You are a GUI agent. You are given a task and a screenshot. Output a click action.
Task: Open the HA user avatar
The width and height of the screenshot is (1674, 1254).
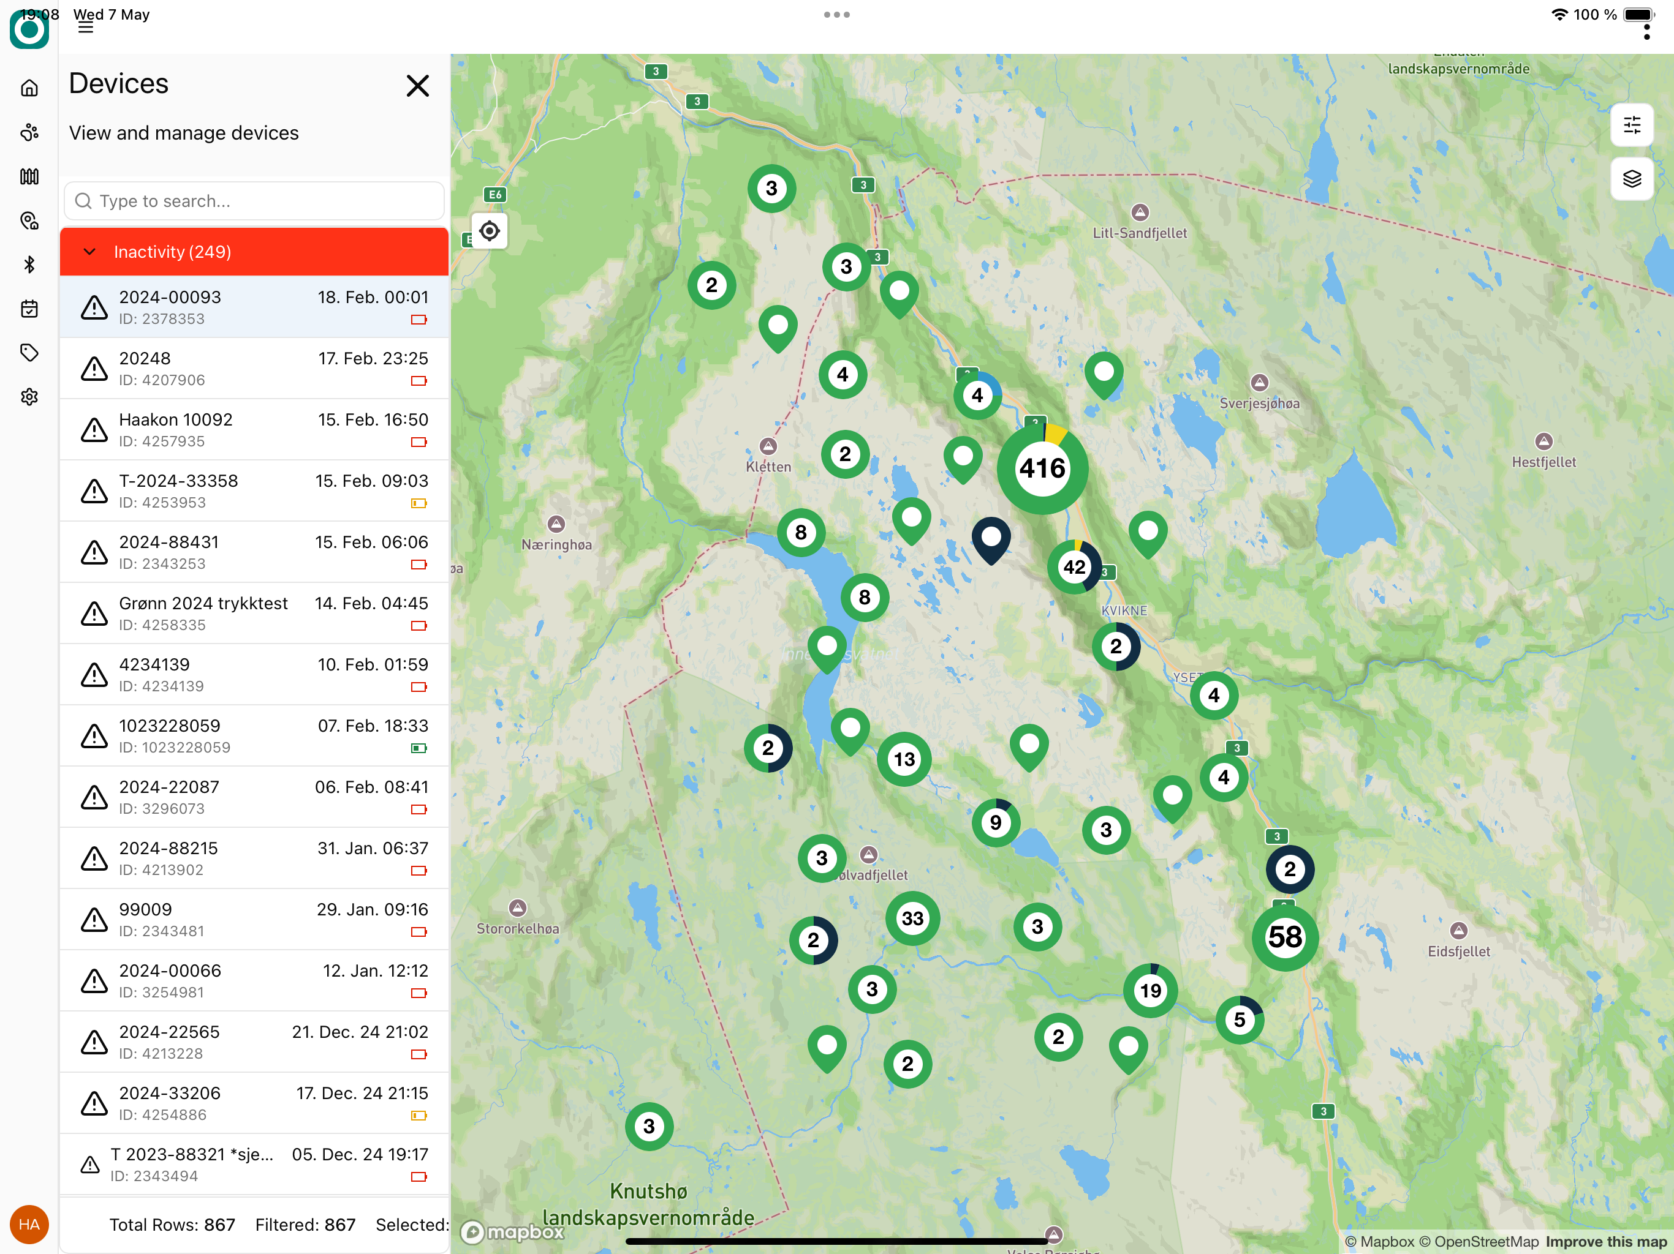pos(29,1224)
